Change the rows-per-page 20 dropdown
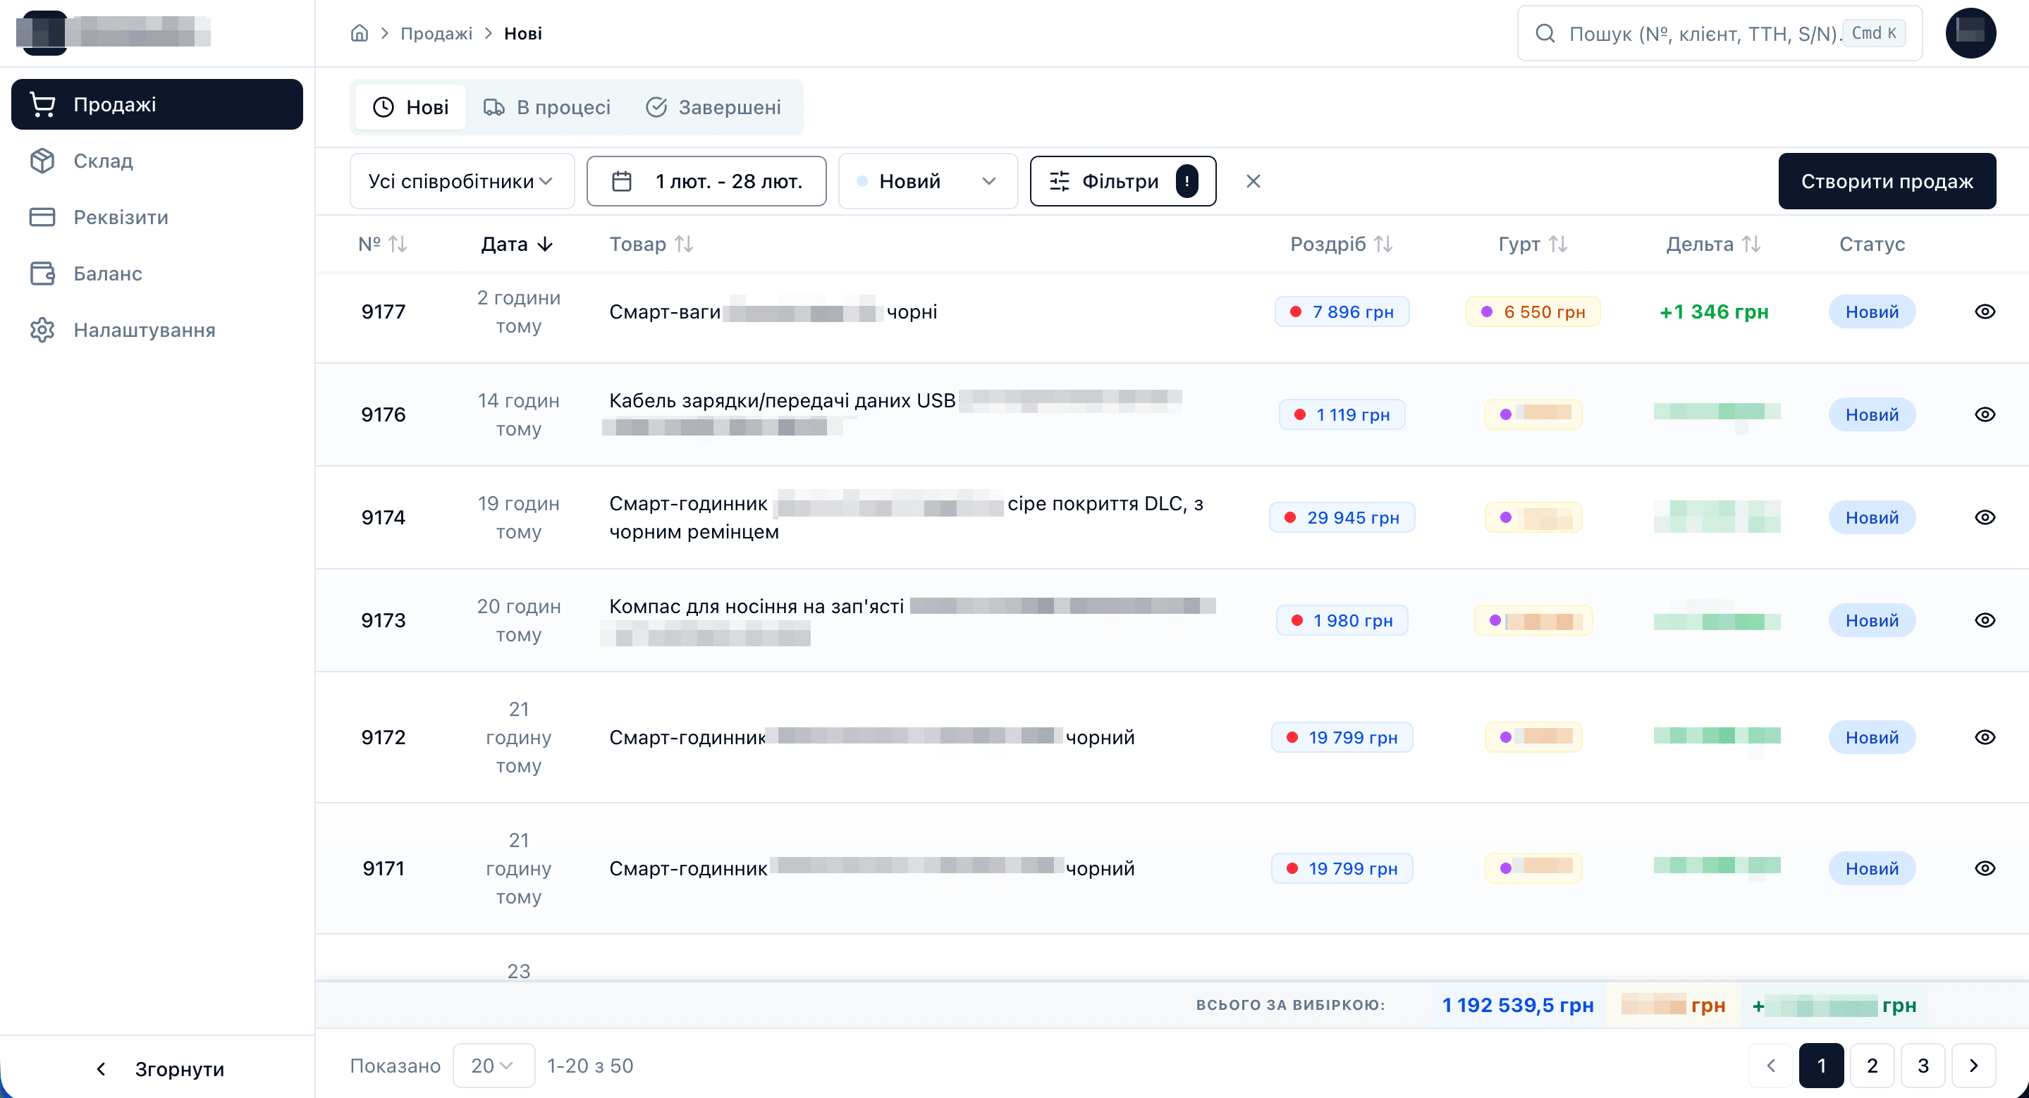 click(x=493, y=1066)
